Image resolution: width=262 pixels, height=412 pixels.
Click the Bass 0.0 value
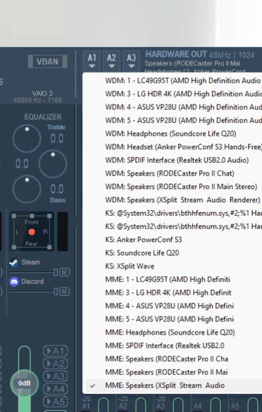click(x=57, y=189)
